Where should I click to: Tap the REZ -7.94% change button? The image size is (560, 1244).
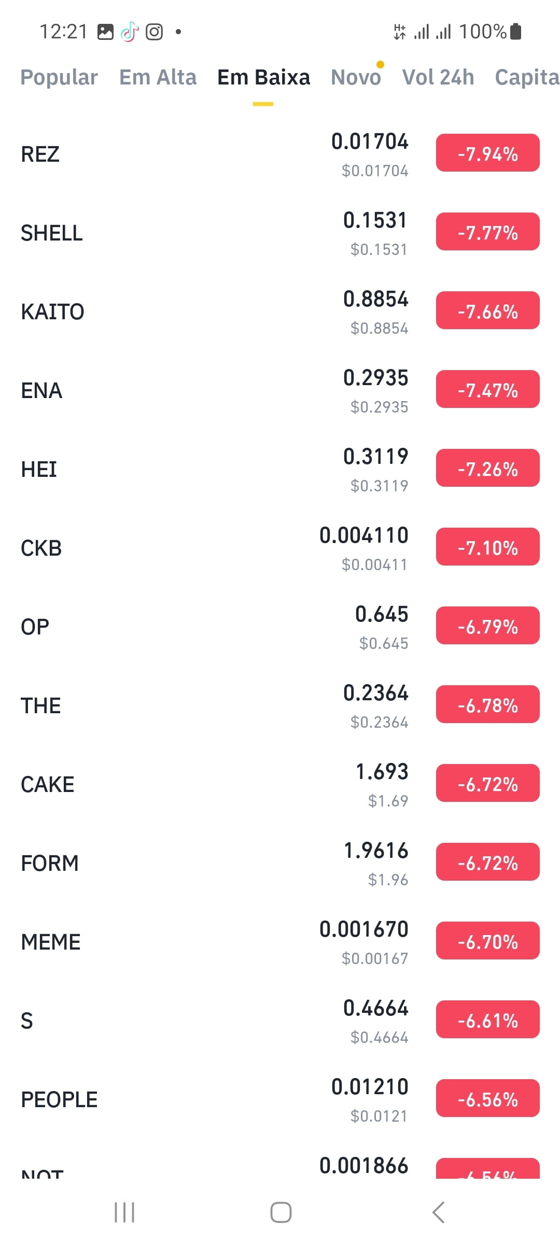(487, 153)
